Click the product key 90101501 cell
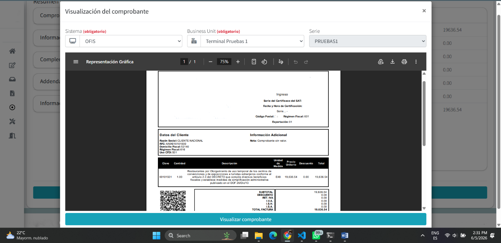This screenshot has width=501, height=243. (165, 177)
